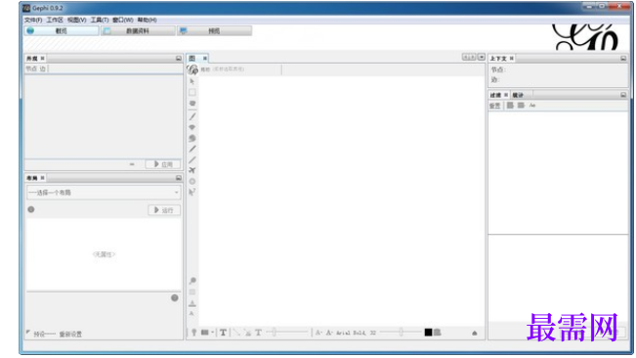Click the 重新设置 reset link in layout panel
This screenshot has height=358, width=636.
(70, 335)
